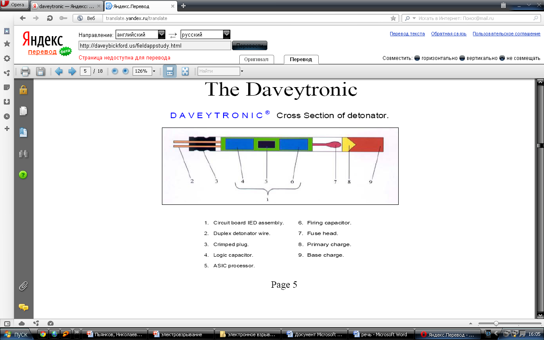Click sidebar plus to add panel
The width and height of the screenshot is (544, 340).
coord(7,128)
